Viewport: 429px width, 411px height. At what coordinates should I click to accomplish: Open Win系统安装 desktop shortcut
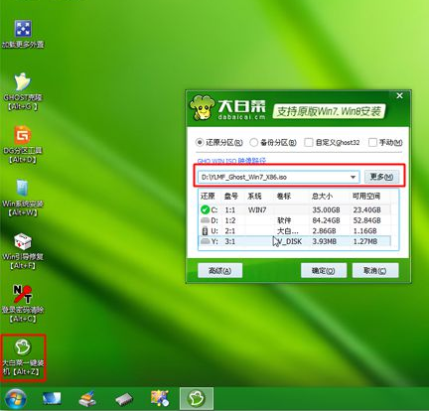click(x=23, y=198)
